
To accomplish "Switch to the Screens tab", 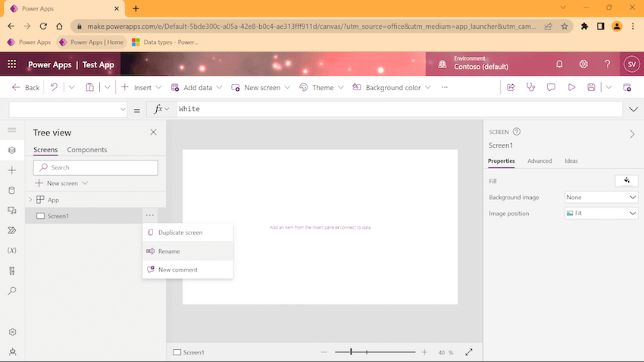I will 45,150.
